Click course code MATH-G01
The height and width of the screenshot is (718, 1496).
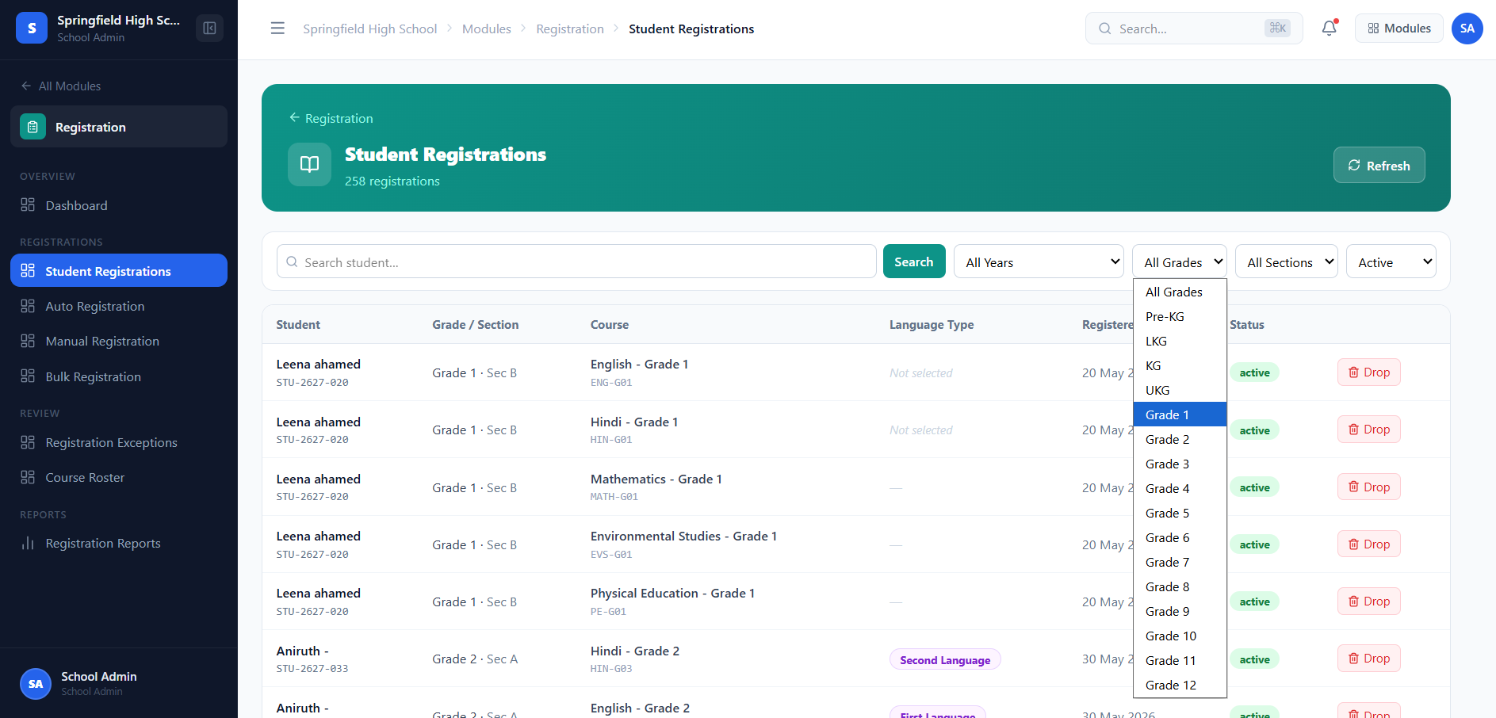(x=614, y=497)
